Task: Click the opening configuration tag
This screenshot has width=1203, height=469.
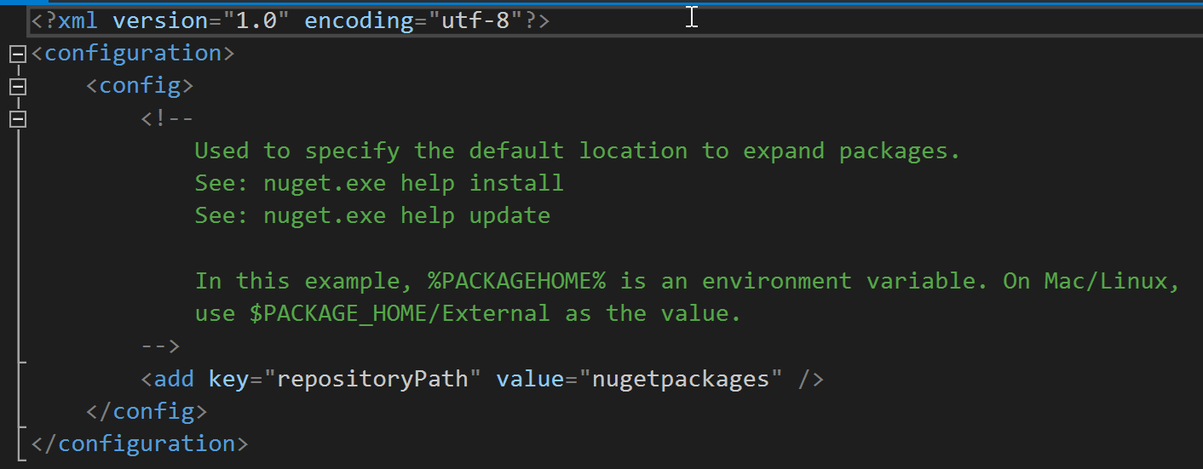Action: tap(133, 54)
